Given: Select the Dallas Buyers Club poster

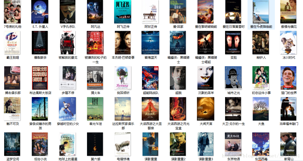Looking at the screenshot, I should click(x=123, y=109).
